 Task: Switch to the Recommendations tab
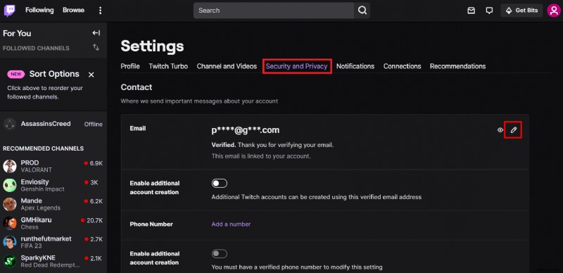457,66
